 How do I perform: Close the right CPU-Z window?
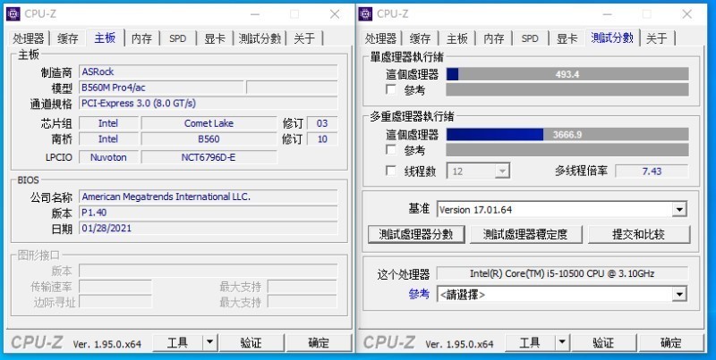click(x=687, y=14)
